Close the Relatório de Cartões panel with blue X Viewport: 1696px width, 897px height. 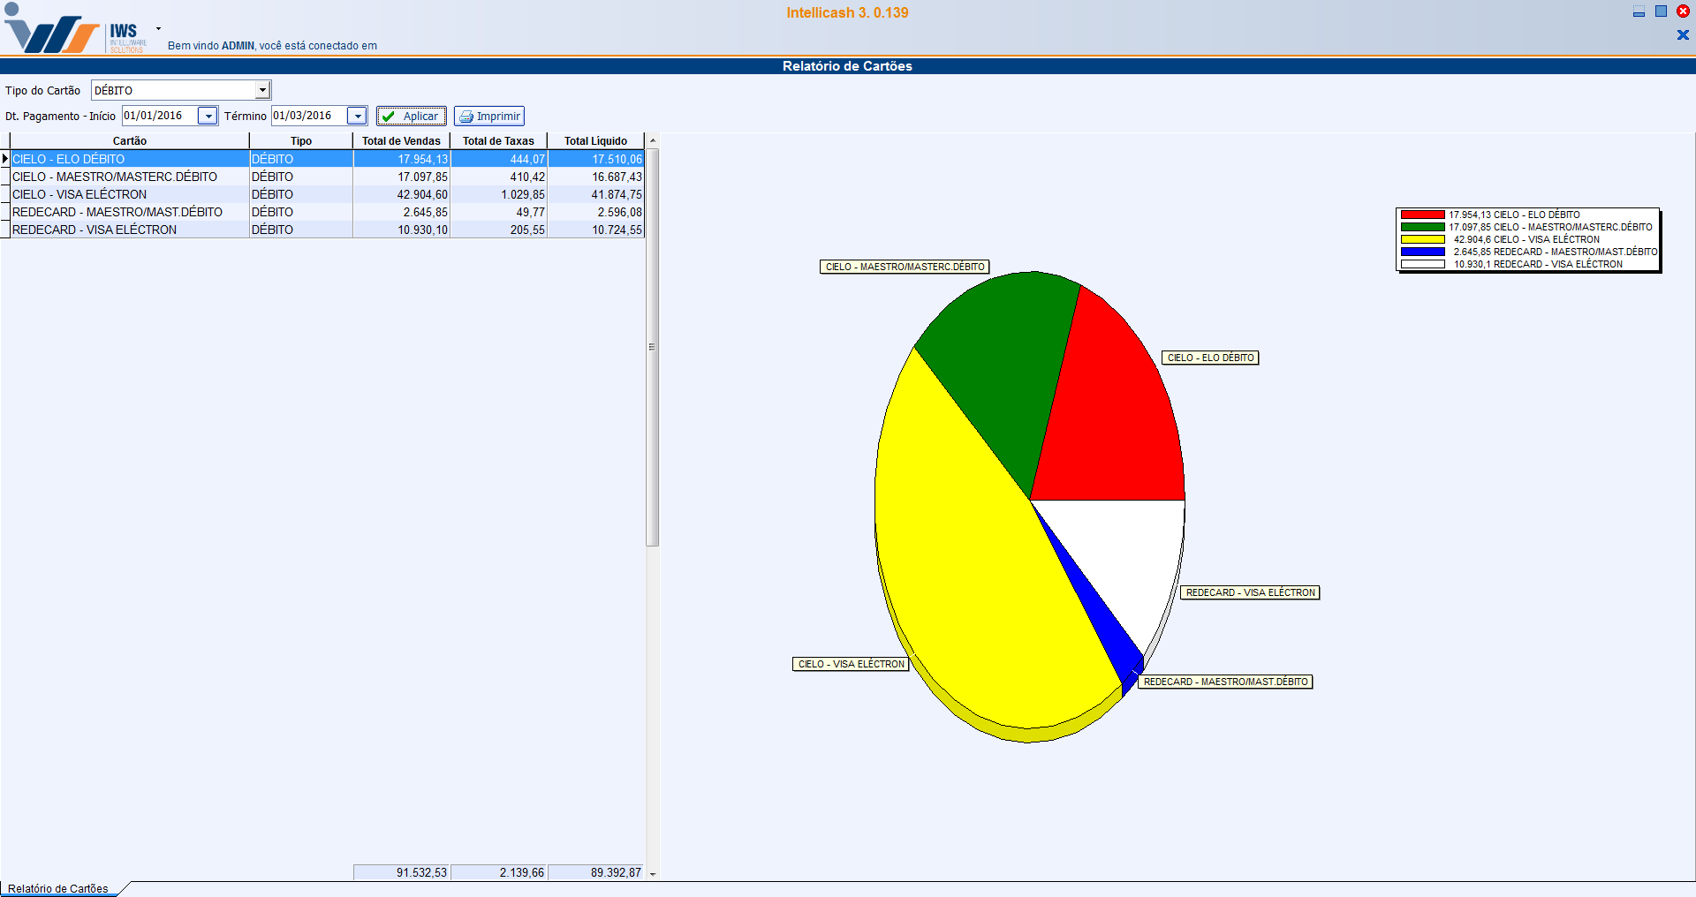(1683, 35)
